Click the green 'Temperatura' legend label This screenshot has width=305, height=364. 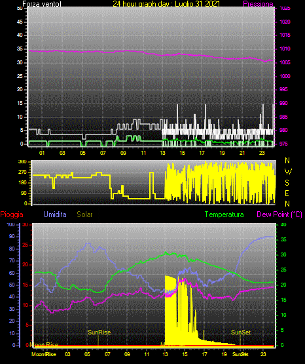point(224,214)
